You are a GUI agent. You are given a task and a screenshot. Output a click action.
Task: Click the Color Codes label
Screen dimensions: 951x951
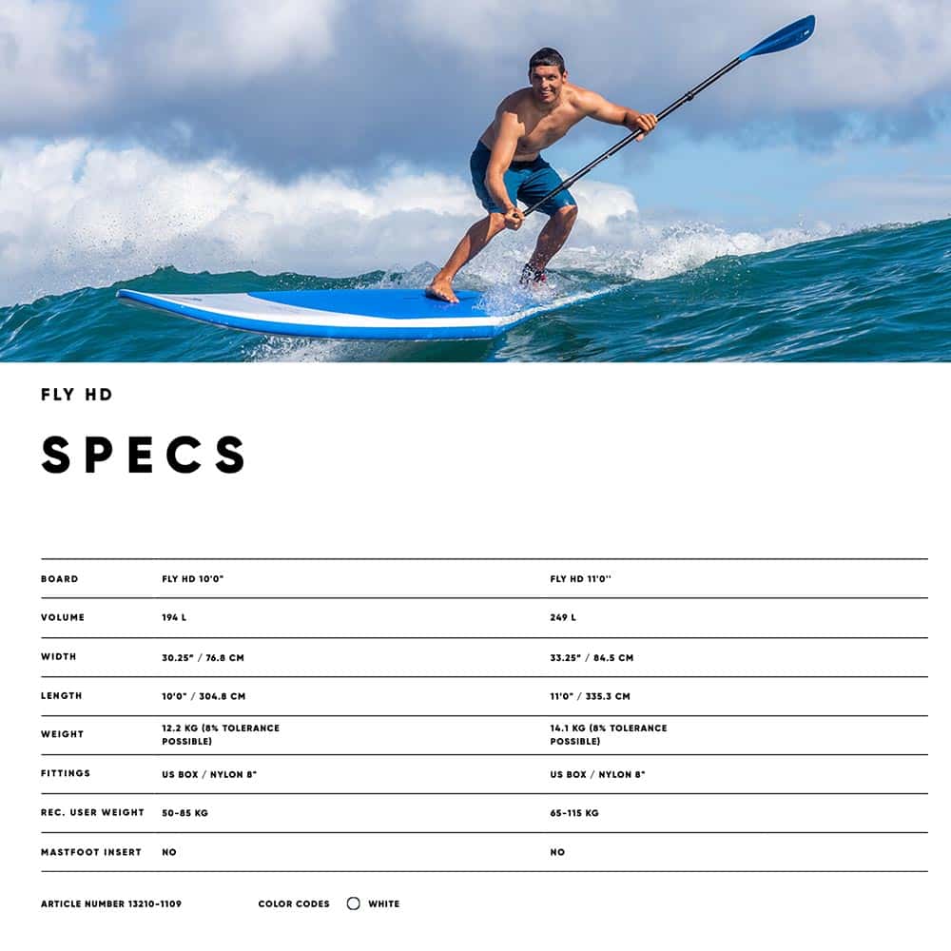294,903
